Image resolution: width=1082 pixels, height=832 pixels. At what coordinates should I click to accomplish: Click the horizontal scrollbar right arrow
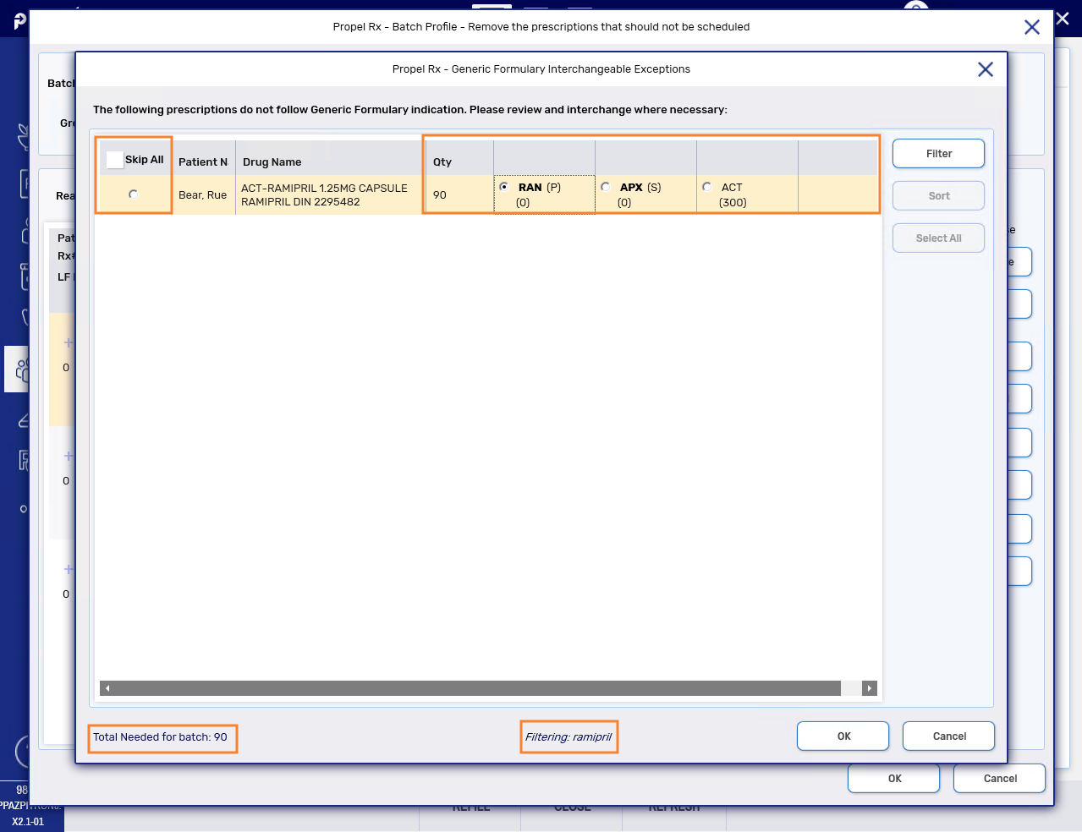[869, 688]
